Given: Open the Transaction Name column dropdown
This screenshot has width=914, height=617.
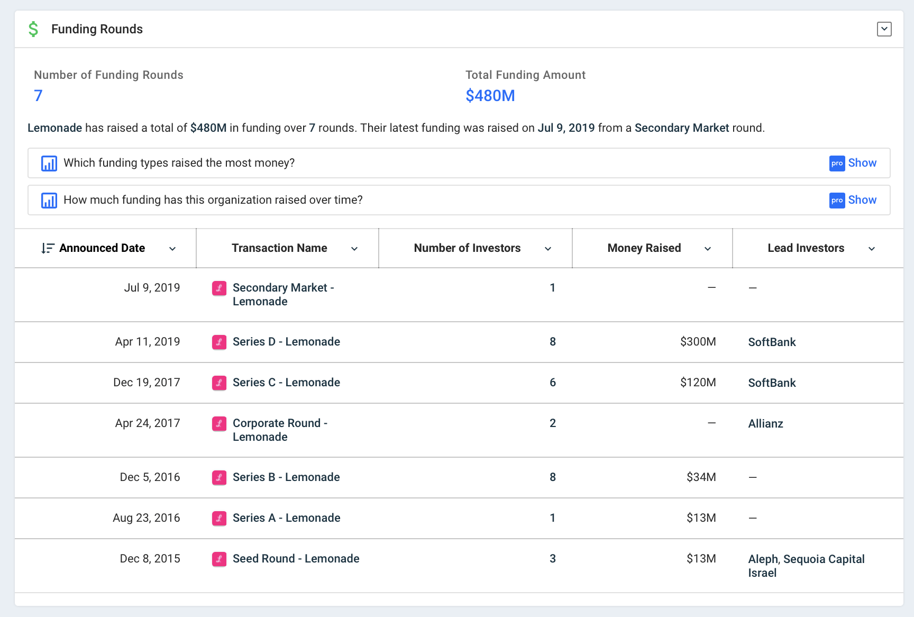Looking at the screenshot, I should [x=354, y=249].
